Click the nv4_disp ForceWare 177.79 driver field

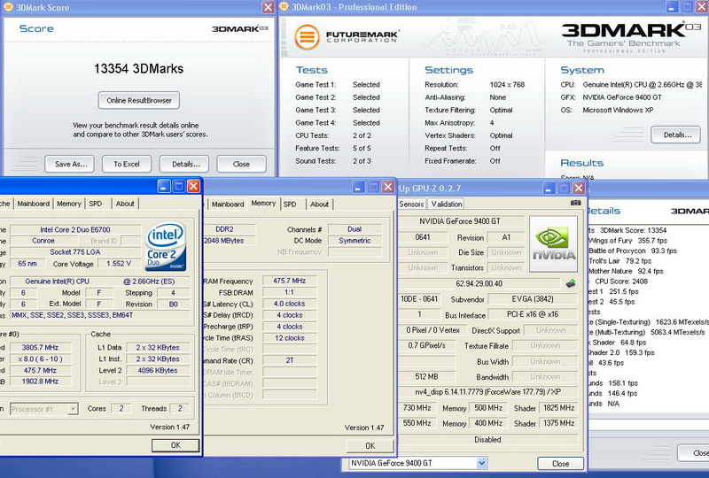488,392
